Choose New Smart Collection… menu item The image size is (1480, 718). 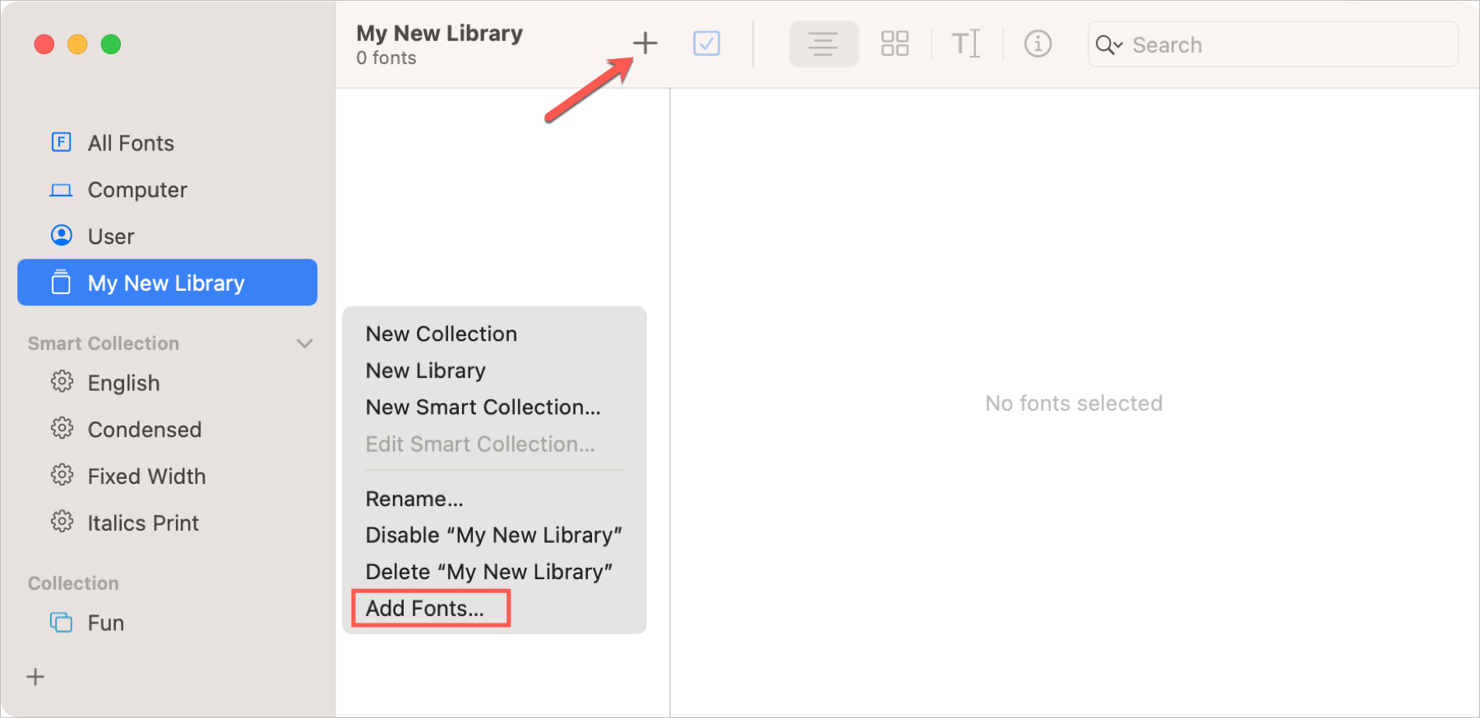click(x=494, y=407)
